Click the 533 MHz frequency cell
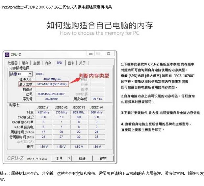The height and width of the screenshot is (186, 204). [x=61, y=112]
